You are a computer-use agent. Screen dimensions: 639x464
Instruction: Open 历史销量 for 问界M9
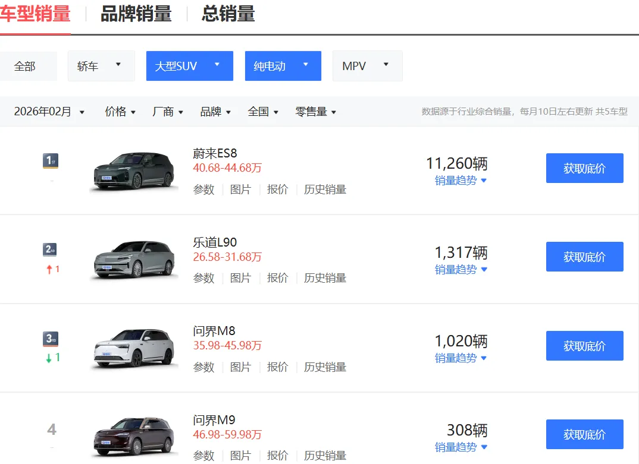click(325, 456)
